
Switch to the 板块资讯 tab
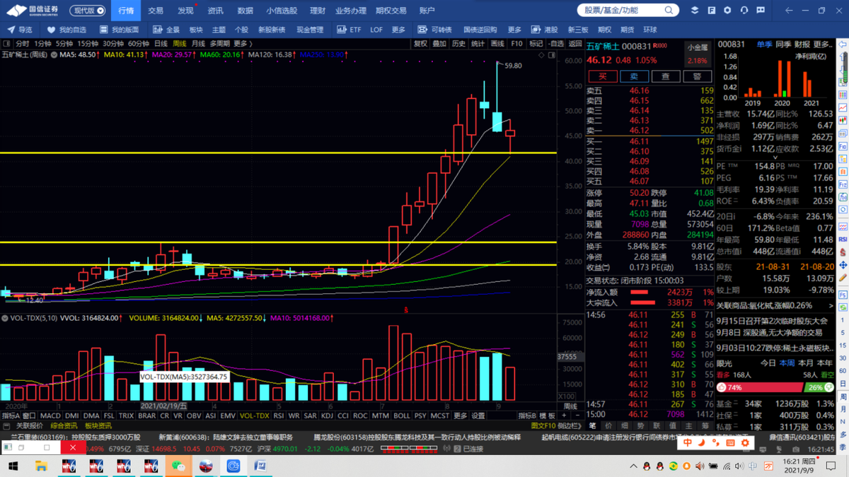pyautogui.click(x=98, y=426)
